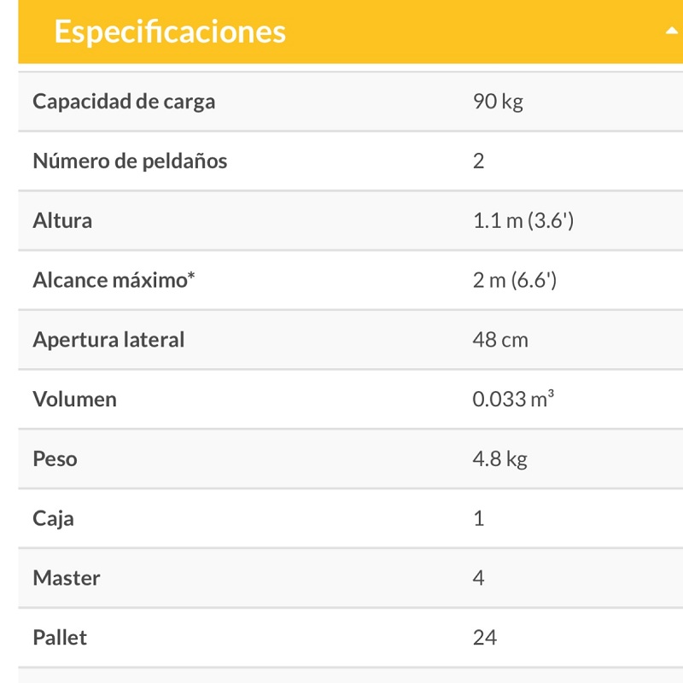
Task: Click the 90 kg load value
Action: coord(498,102)
